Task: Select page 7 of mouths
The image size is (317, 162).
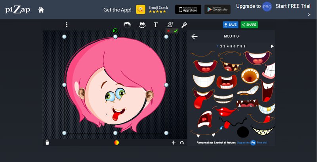Action: 238,46
